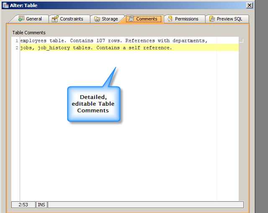Click the Alter Table title bar icon

point(5,5)
